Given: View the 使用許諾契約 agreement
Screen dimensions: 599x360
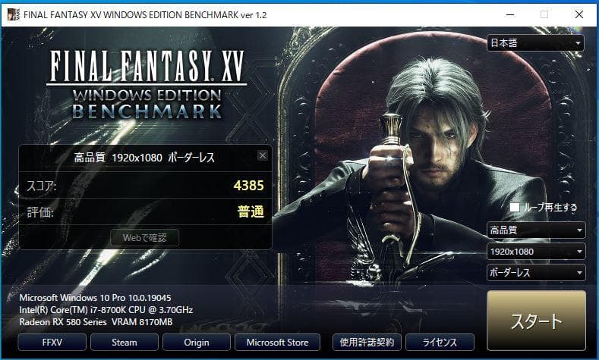Looking at the screenshot, I should tap(367, 343).
